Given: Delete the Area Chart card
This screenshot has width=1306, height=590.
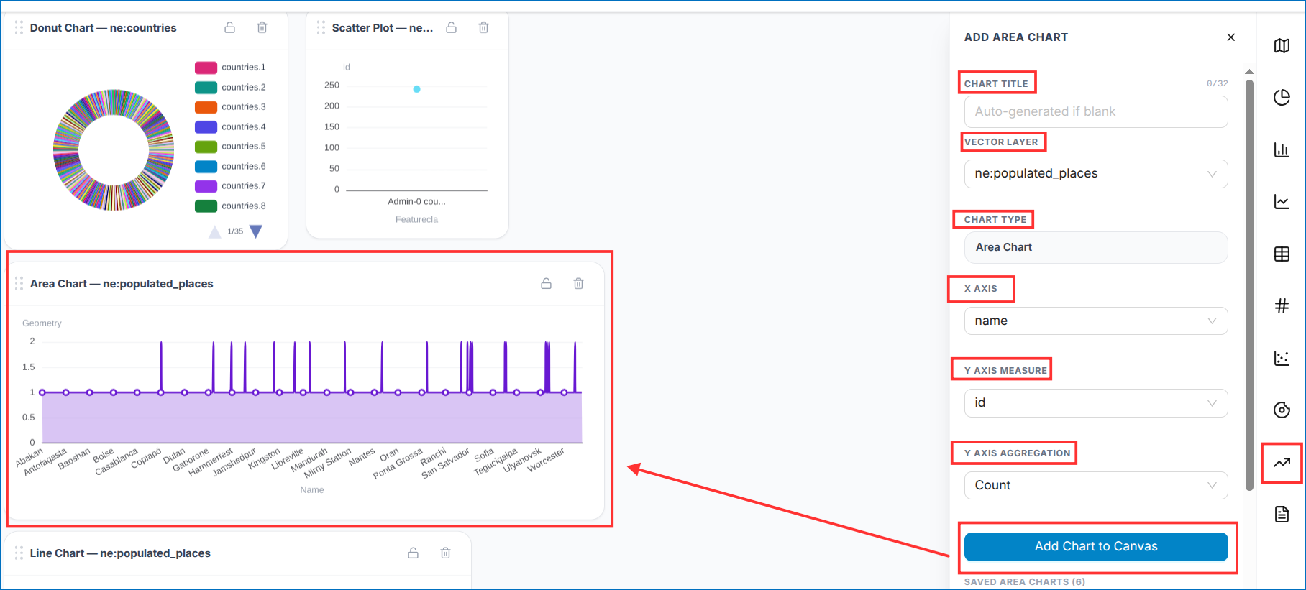Looking at the screenshot, I should [x=579, y=283].
